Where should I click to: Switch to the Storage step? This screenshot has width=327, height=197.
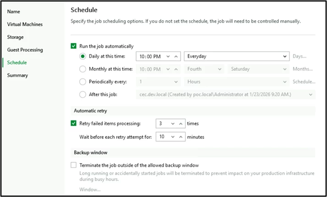click(x=15, y=37)
